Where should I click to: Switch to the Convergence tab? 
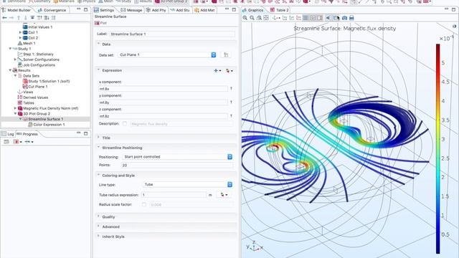coord(52,10)
